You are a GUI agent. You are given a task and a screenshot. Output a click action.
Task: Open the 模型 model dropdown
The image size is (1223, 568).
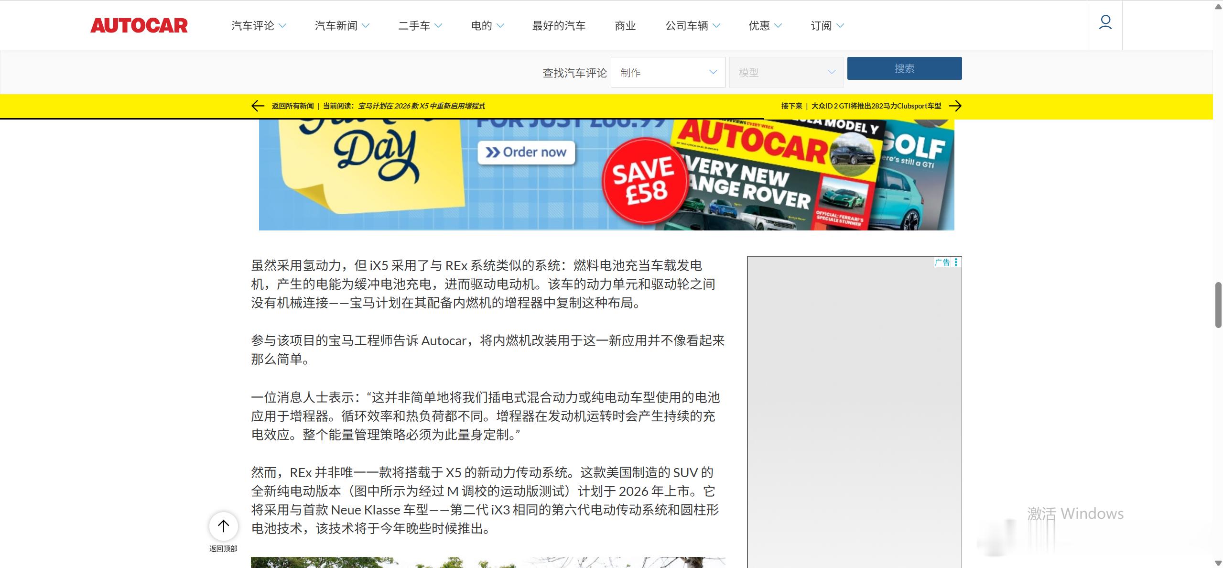pyautogui.click(x=786, y=72)
